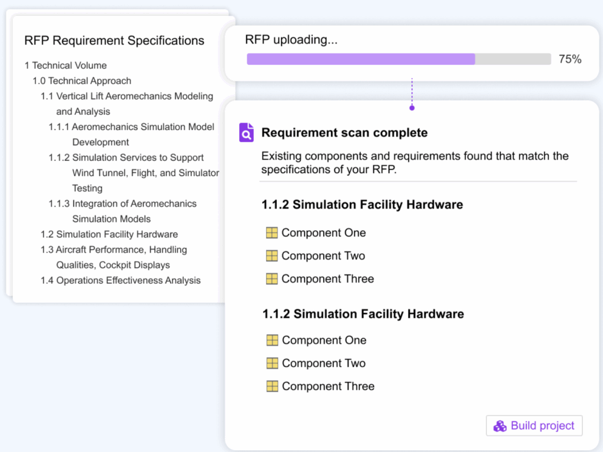
Task: Select 1.1.2 Simulation Services to Support entry
Action: (134, 173)
